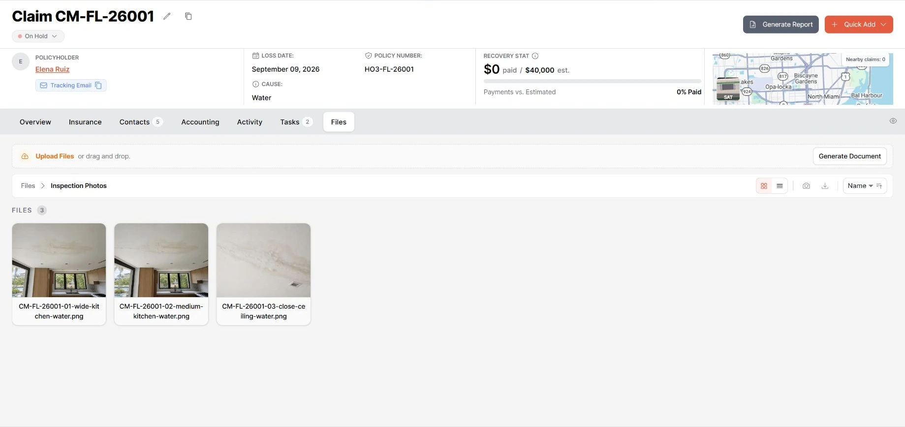Select the Files tab

(x=339, y=122)
